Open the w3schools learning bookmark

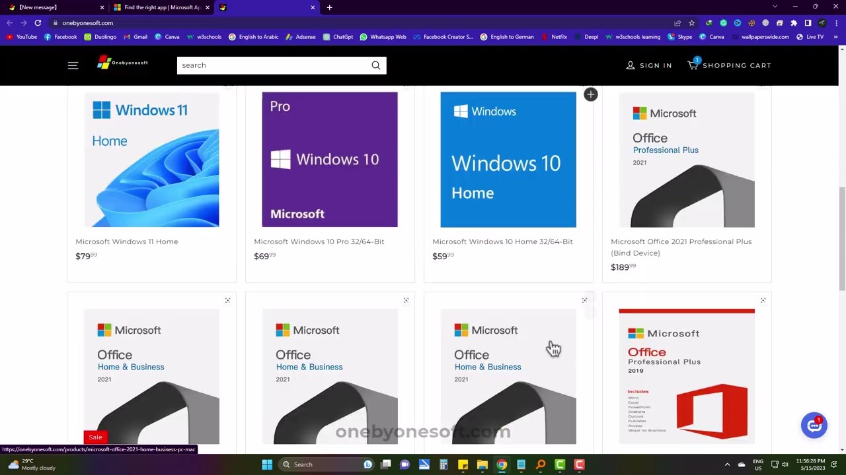coord(633,37)
